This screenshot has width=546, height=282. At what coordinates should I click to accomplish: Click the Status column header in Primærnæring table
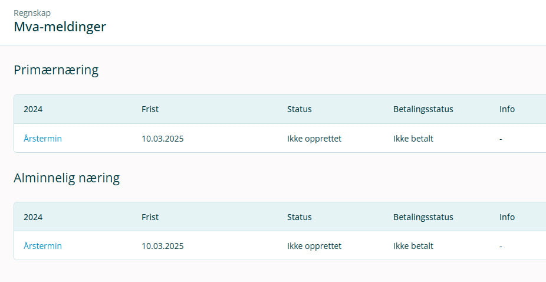[299, 109]
